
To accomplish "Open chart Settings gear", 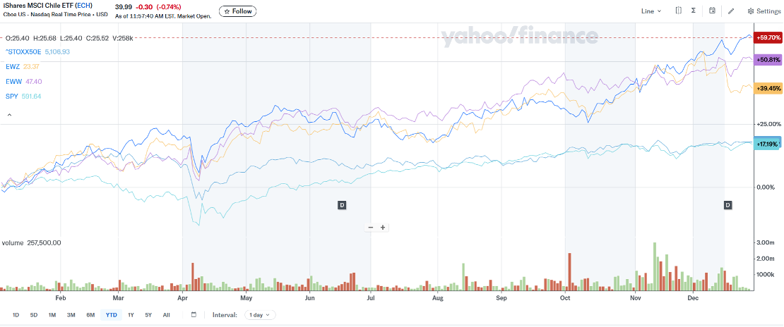I will coord(764,11).
